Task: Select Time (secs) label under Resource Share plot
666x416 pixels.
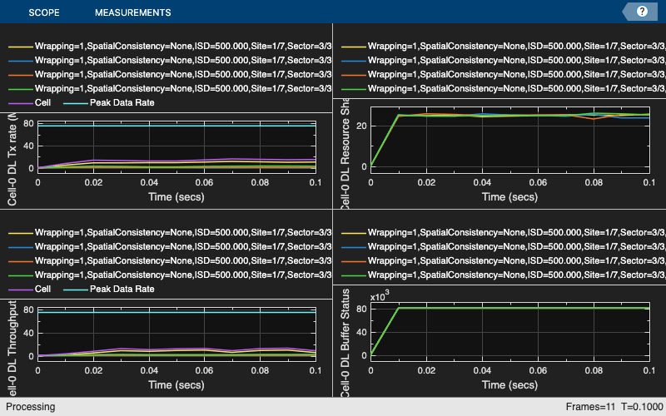Action: coord(509,197)
